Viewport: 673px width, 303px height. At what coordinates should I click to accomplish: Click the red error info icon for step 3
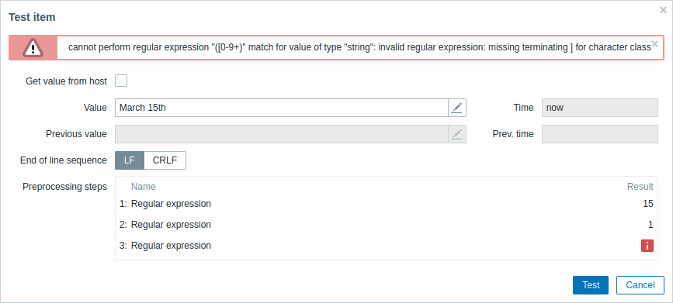(647, 246)
